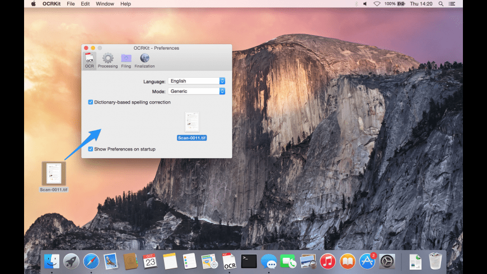Open Terminal from the Dock
This screenshot has width=487, height=274.
(249, 261)
